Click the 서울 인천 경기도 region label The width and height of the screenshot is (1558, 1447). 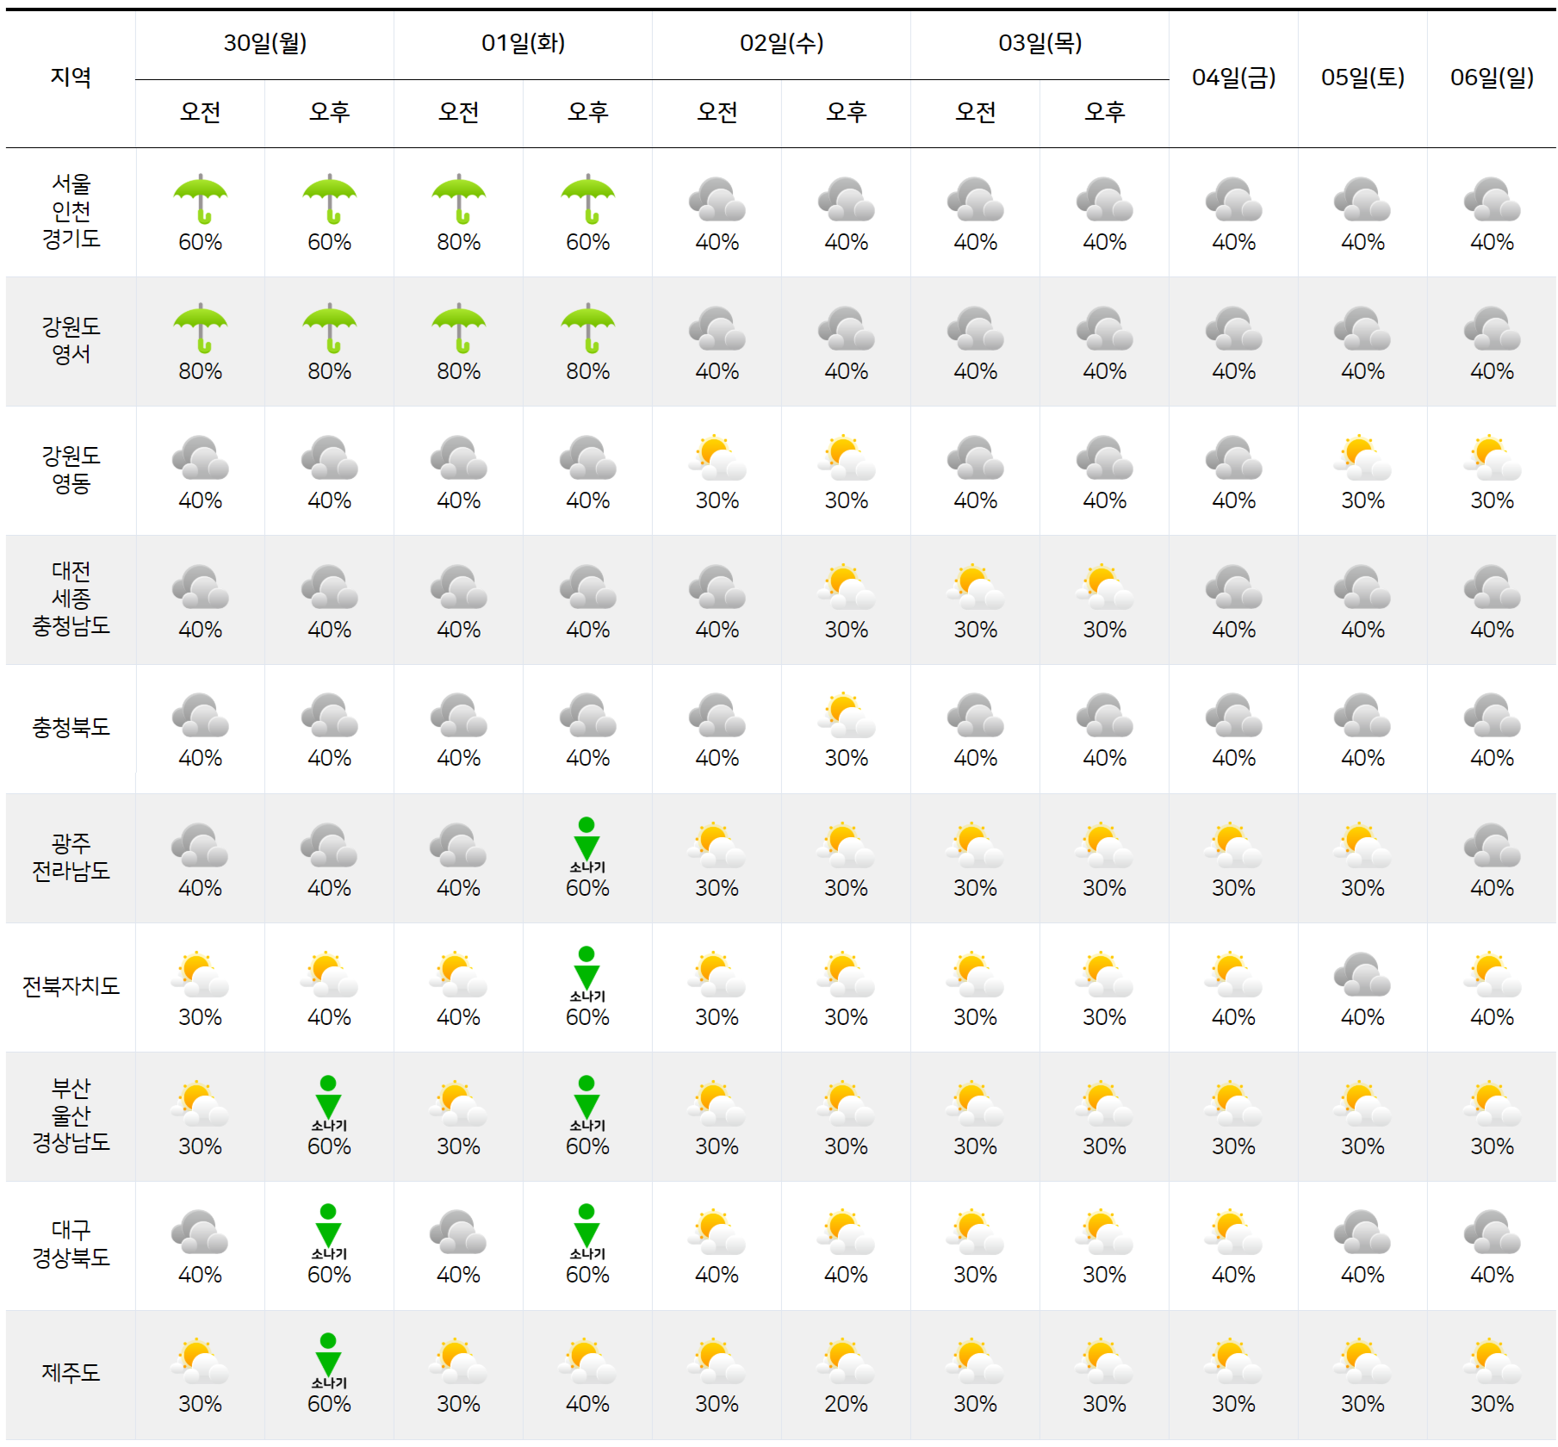click(71, 211)
